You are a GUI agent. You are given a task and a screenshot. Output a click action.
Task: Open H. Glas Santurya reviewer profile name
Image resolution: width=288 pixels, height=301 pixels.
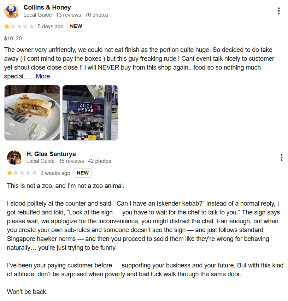(51, 154)
